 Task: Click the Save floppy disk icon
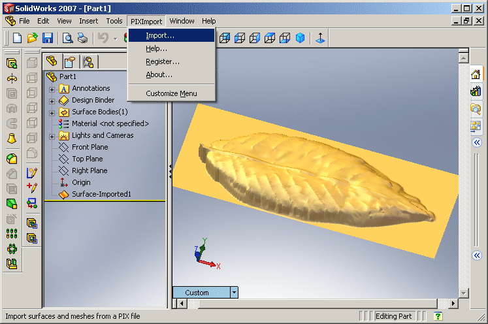(47, 39)
